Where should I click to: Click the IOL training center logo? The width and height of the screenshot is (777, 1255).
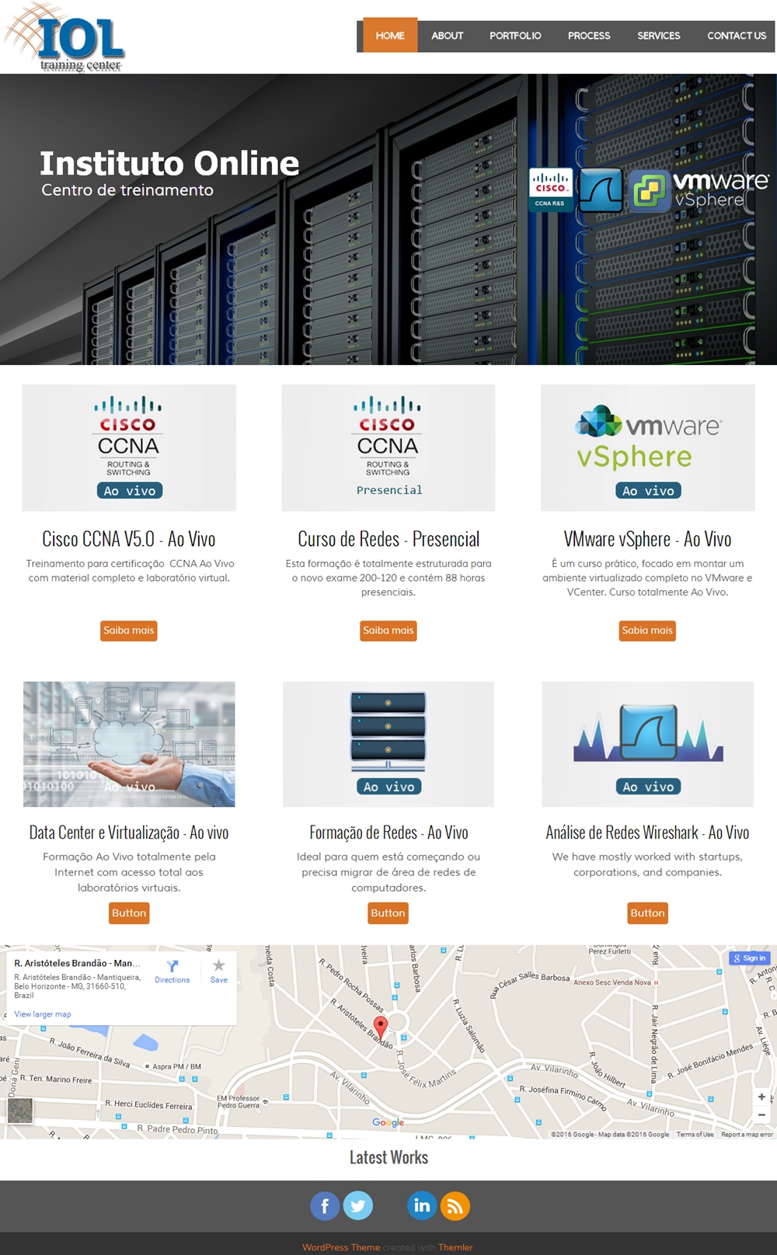(64, 37)
